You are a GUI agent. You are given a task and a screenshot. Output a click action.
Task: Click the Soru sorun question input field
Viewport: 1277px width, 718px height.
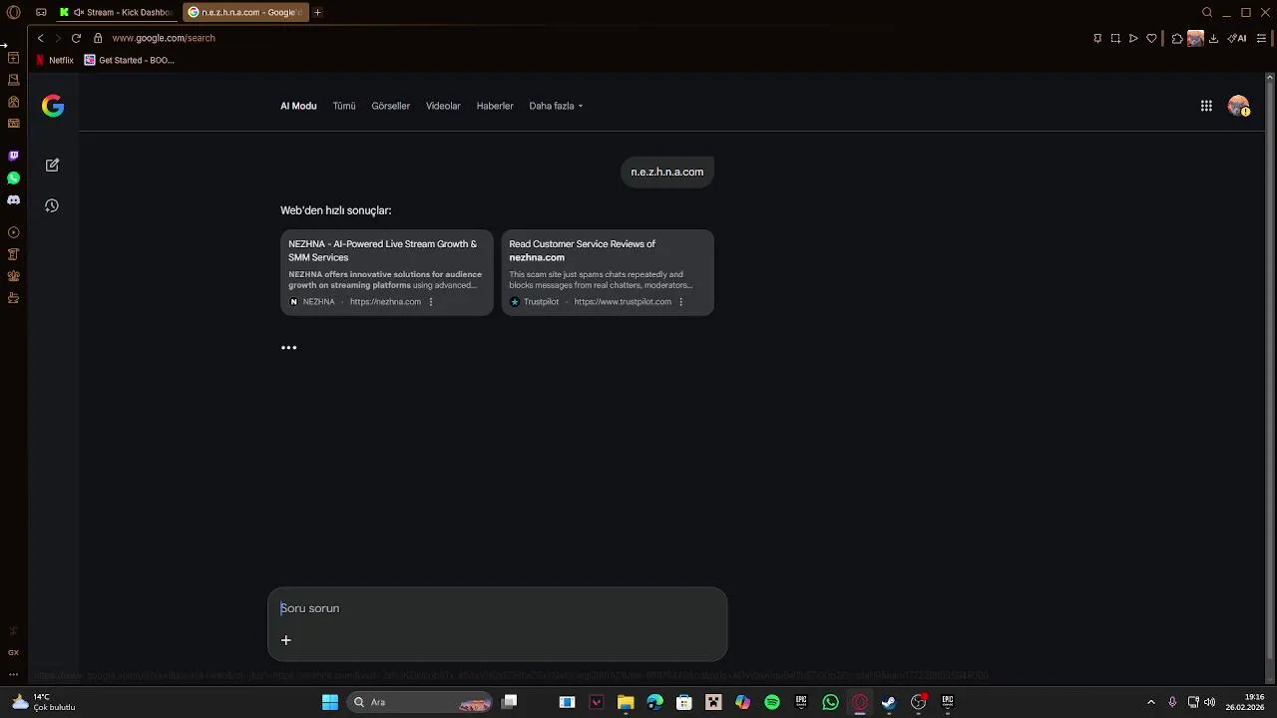point(497,608)
